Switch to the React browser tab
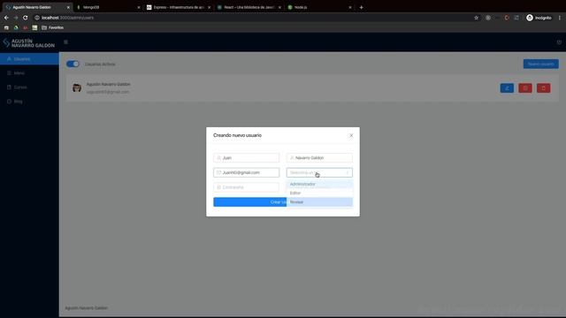The height and width of the screenshot is (318, 566). [x=249, y=7]
